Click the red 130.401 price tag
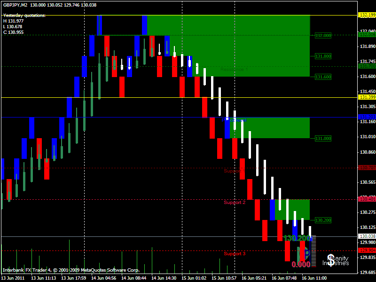 pyautogui.click(x=367, y=199)
